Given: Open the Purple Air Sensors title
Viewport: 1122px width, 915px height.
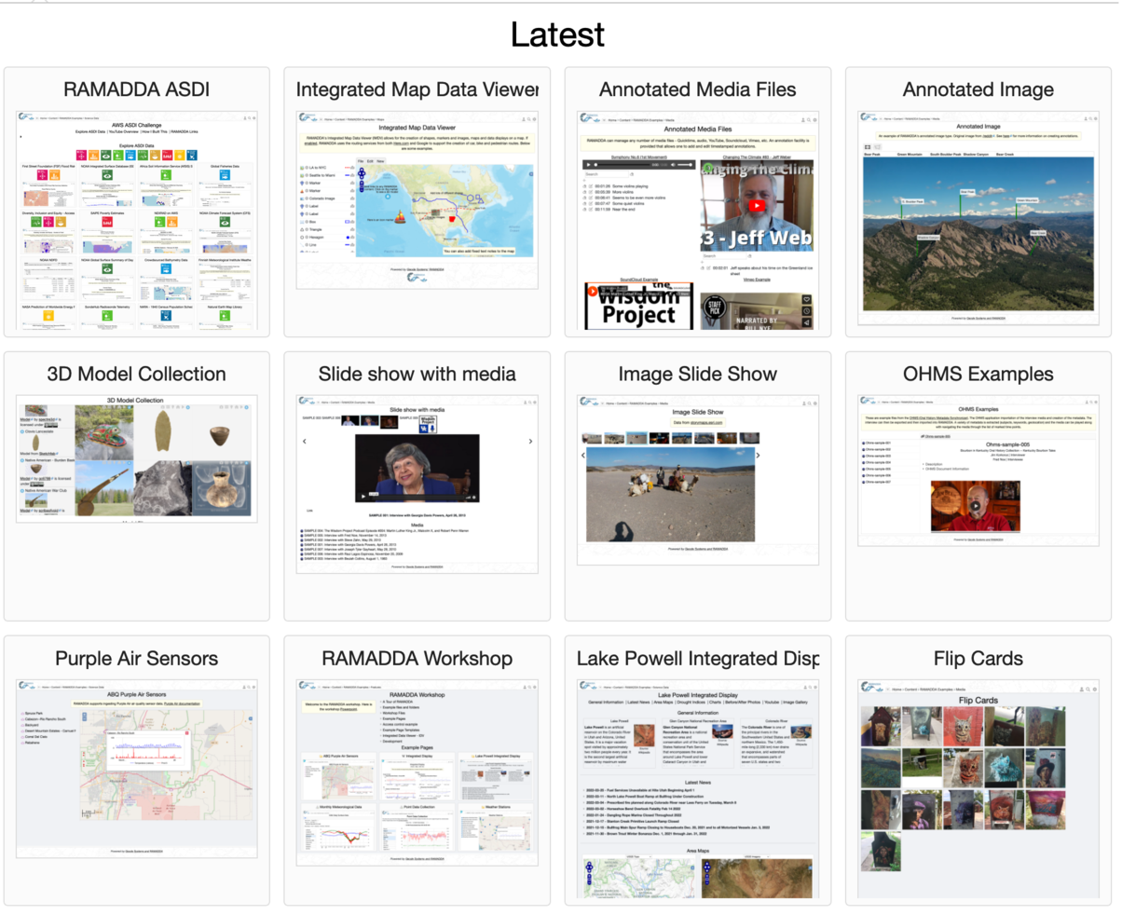Looking at the screenshot, I should [x=136, y=658].
